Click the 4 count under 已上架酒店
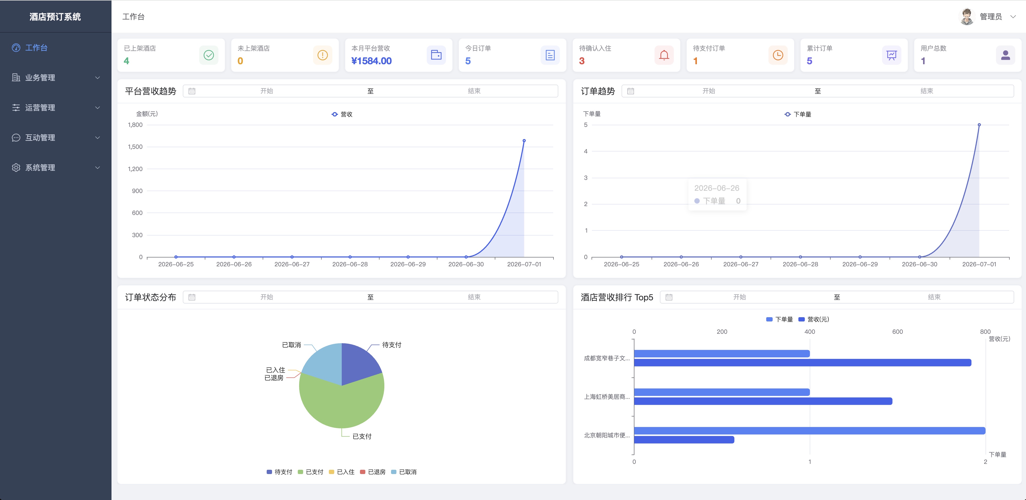This screenshot has width=1026, height=500. [126, 61]
